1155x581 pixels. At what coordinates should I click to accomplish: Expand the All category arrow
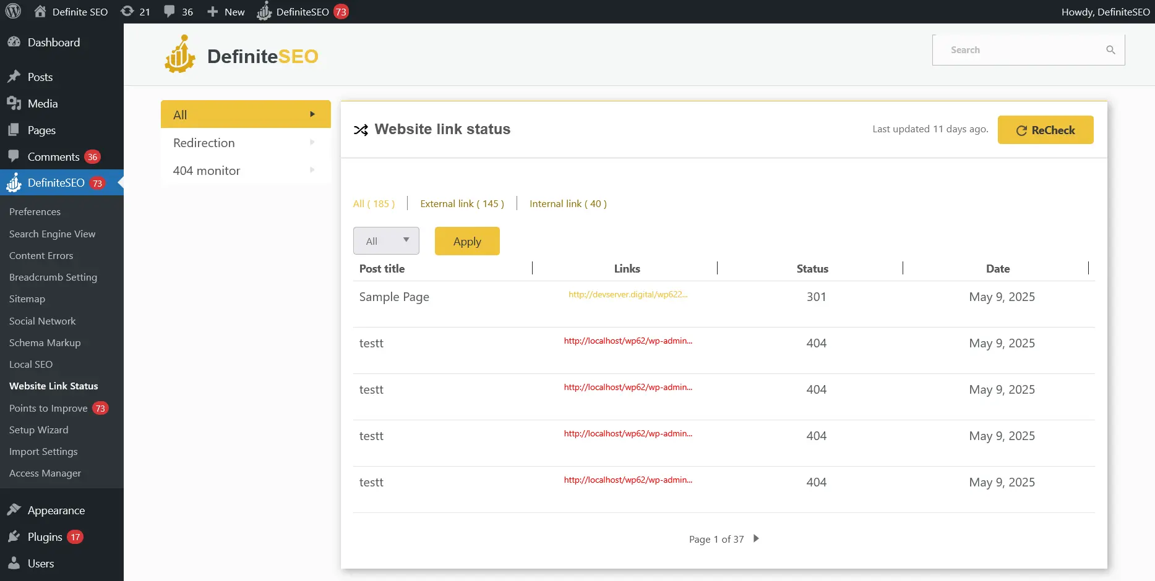312,114
